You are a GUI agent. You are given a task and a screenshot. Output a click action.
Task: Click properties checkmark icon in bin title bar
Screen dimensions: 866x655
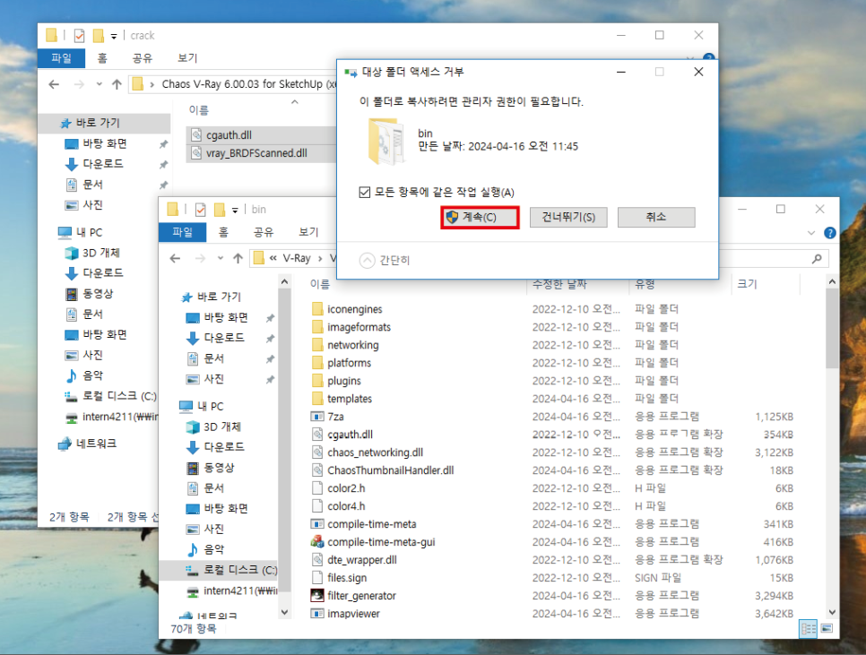pos(201,210)
